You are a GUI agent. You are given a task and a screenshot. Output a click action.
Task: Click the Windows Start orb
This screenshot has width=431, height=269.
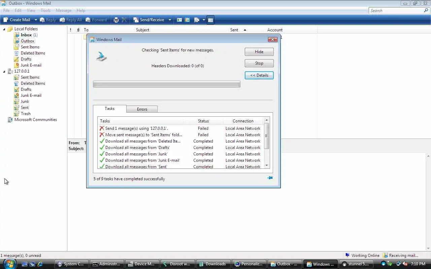[x=10, y=263]
